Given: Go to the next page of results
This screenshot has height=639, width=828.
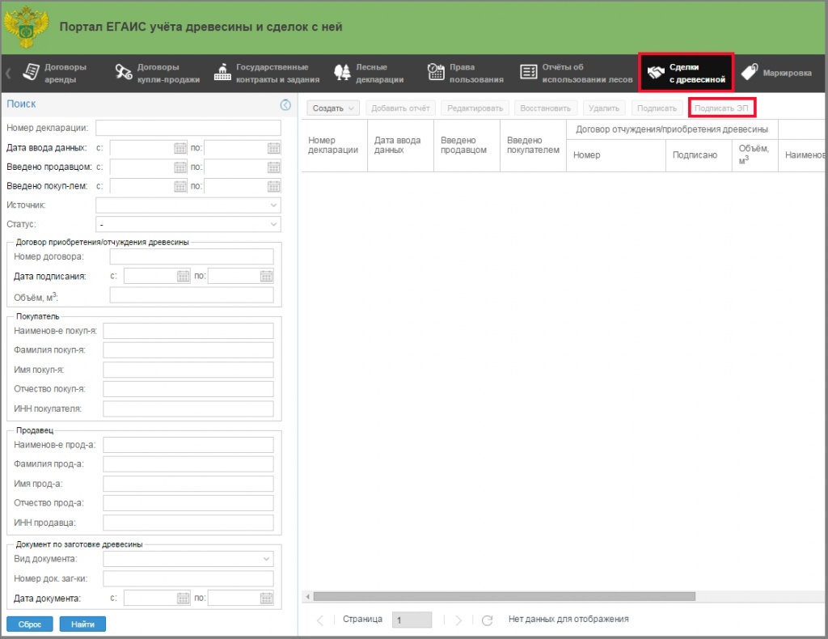Looking at the screenshot, I should coord(458,620).
